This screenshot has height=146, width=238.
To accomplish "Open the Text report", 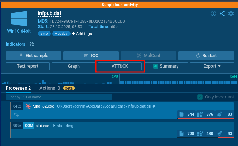I will point(28,66).
